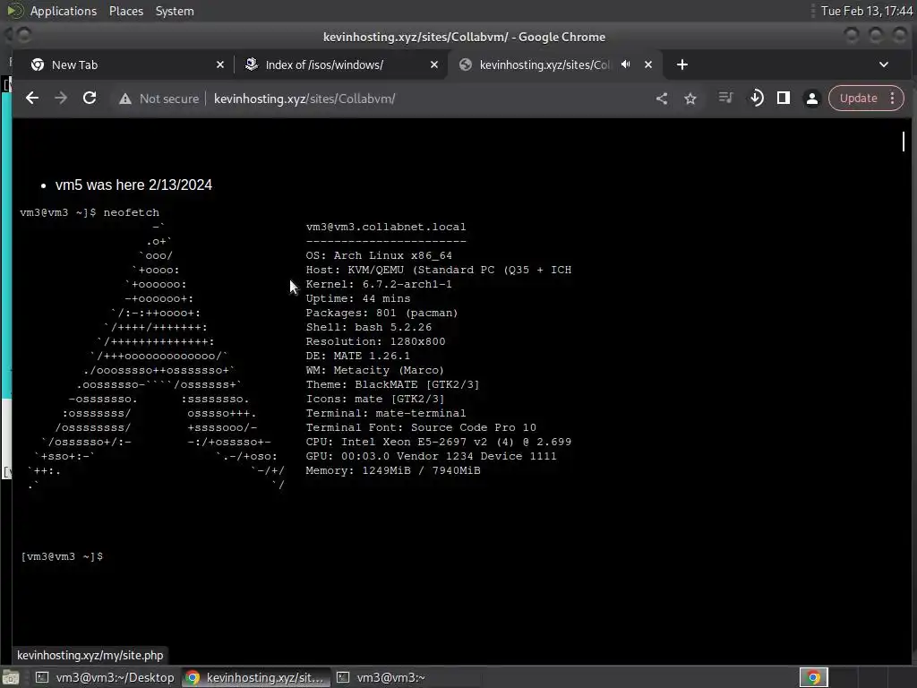Click the 'Memory: 1249MiB / 7940MiB' line
Image resolution: width=917 pixels, height=688 pixels.
coord(393,470)
